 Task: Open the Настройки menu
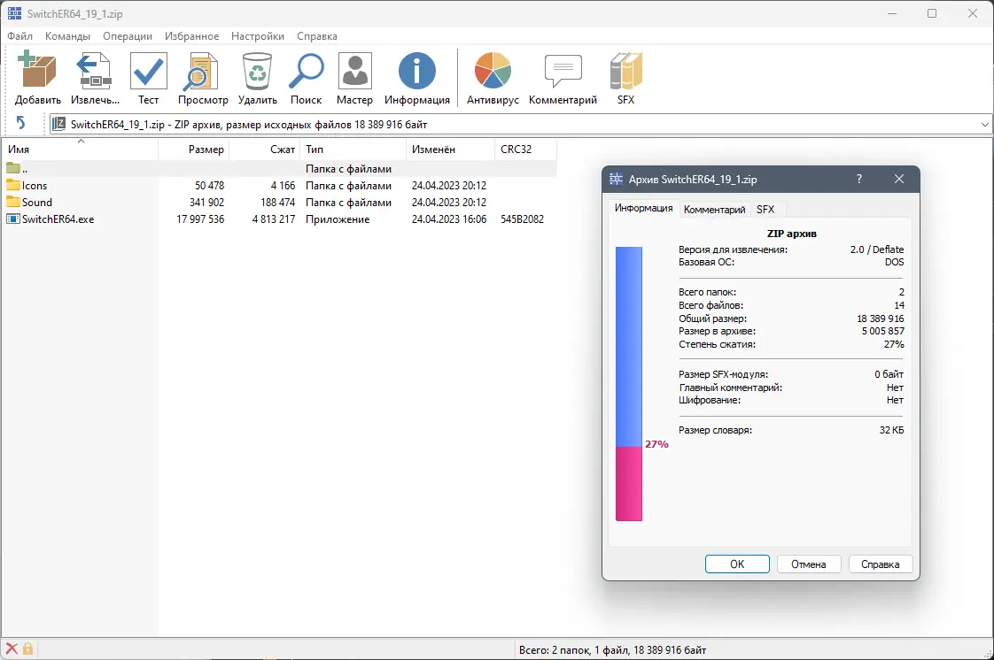pos(258,36)
